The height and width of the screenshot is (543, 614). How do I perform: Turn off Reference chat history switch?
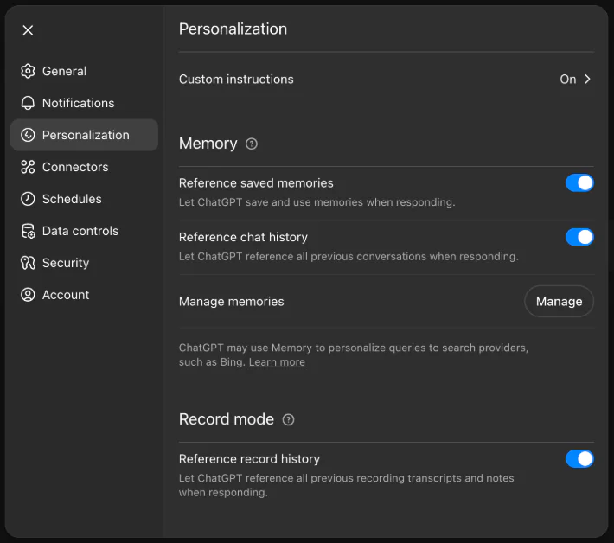(x=579, y=237)
